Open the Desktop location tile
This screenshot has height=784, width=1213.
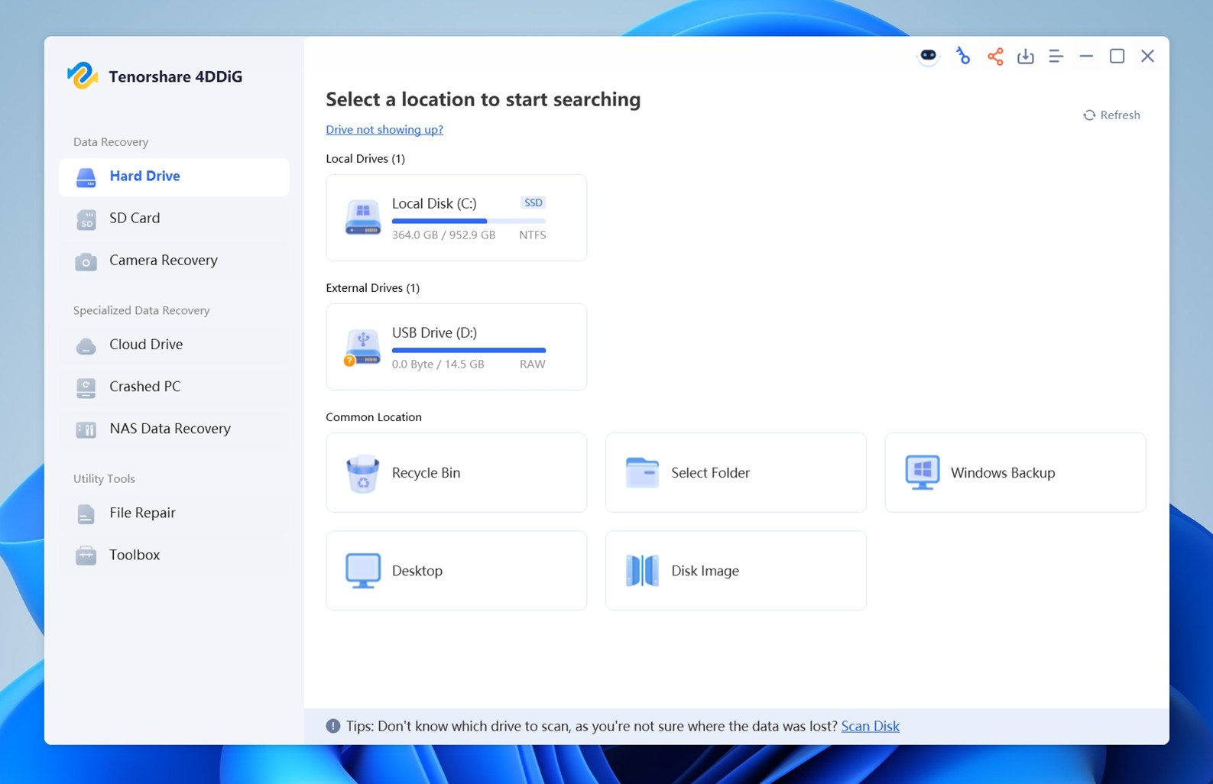pos(456,570)
